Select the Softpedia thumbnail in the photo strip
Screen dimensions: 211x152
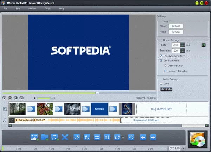point(100,109)
